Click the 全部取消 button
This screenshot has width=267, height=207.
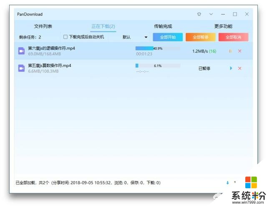[233, 37]
